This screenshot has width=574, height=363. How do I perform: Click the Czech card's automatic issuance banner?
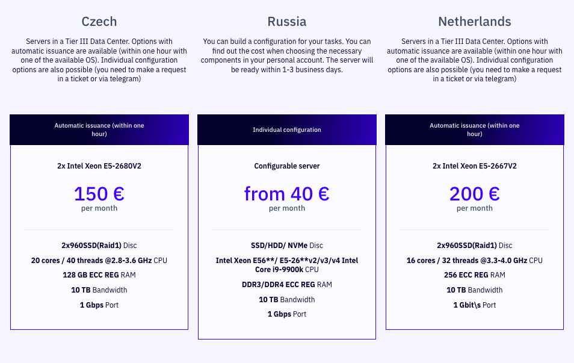click(99, 129)
